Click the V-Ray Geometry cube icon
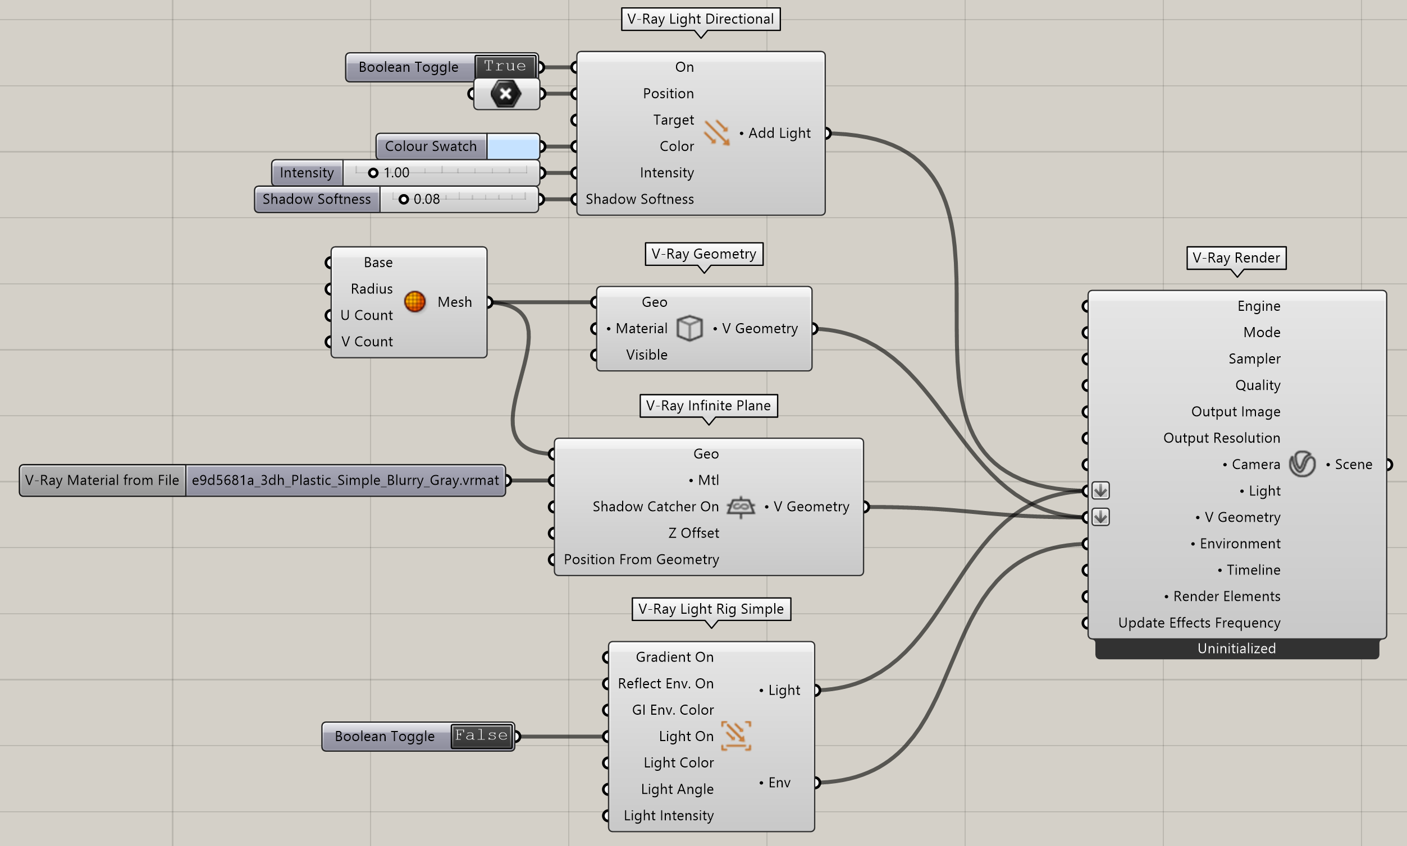This screenshot has height=846, width=1407. coord(689,328)
